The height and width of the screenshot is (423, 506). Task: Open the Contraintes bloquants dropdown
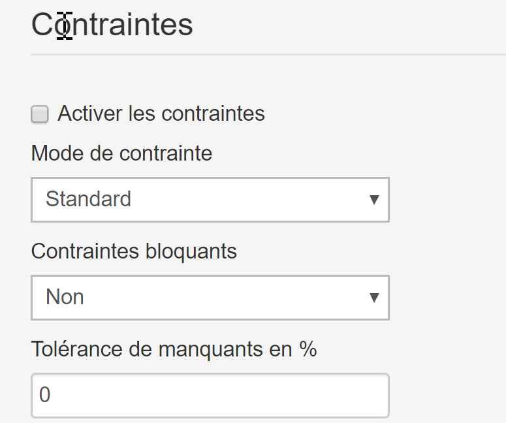(210, 298)
